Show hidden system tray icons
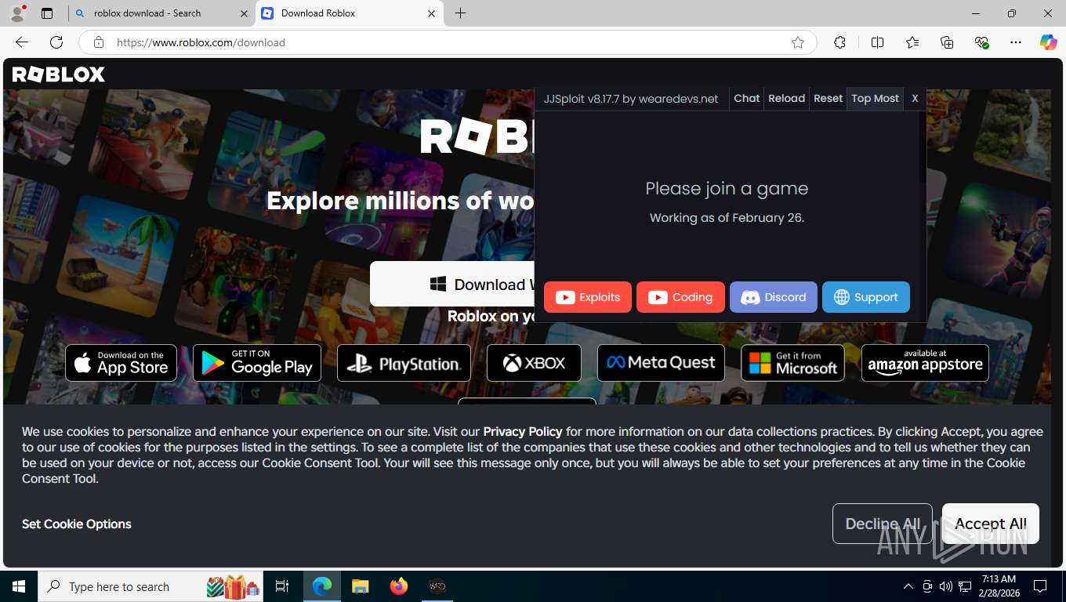The width and height of the screenshot is (1066, 602). coord(908,586)
